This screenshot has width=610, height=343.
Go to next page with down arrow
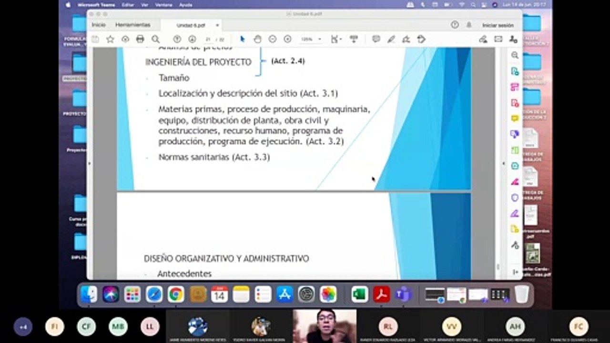192,40
